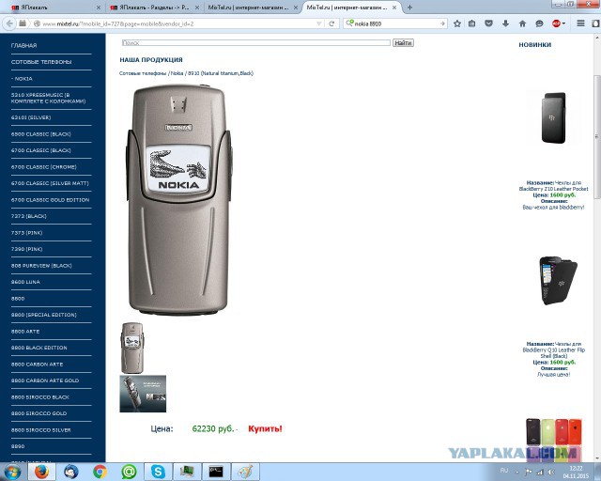Open a new tab with plus button
The height and width of the screenshot is (481, 601).
click(409, 8)
